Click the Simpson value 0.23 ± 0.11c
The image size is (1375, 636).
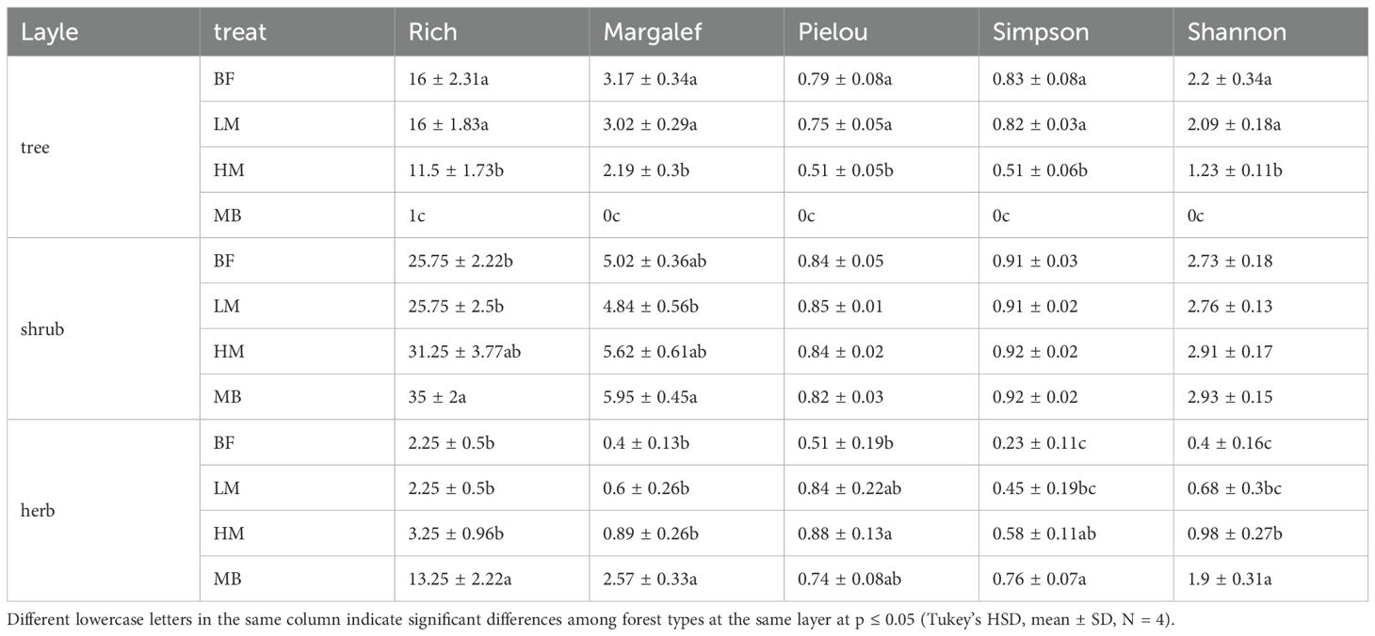[x=1039, y=442]
